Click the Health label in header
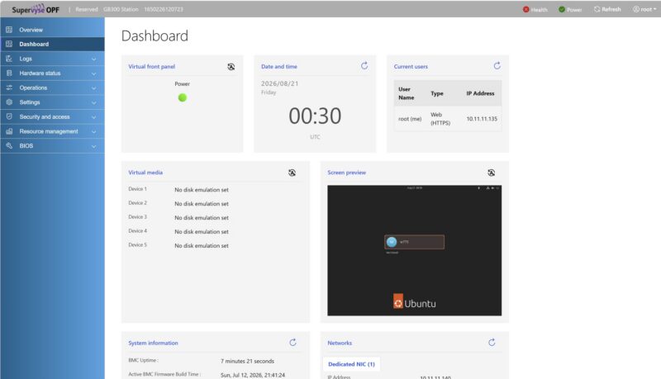 coord(540,10)
